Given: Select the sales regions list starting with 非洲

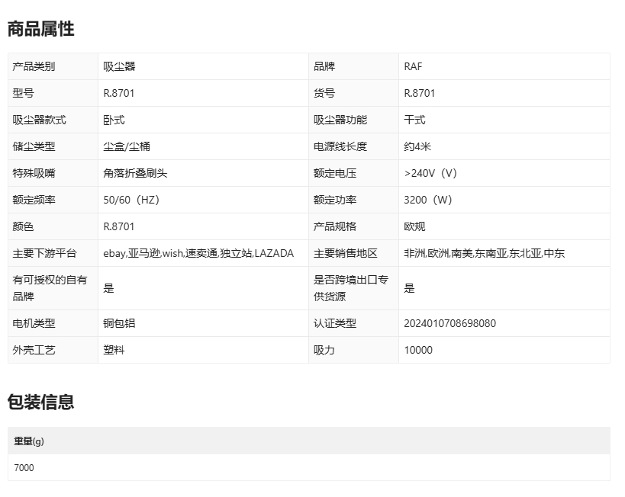Looking at the screenshot, I should [484, 253].
